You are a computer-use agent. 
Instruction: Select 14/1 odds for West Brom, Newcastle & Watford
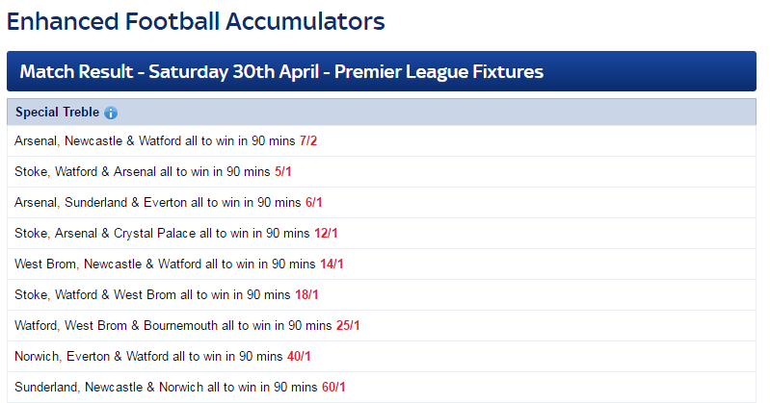point(332,264)
